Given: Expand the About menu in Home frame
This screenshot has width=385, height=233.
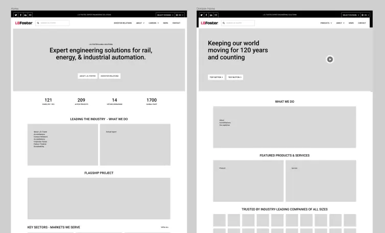Looking at the screenshot, I should point(140,23).
